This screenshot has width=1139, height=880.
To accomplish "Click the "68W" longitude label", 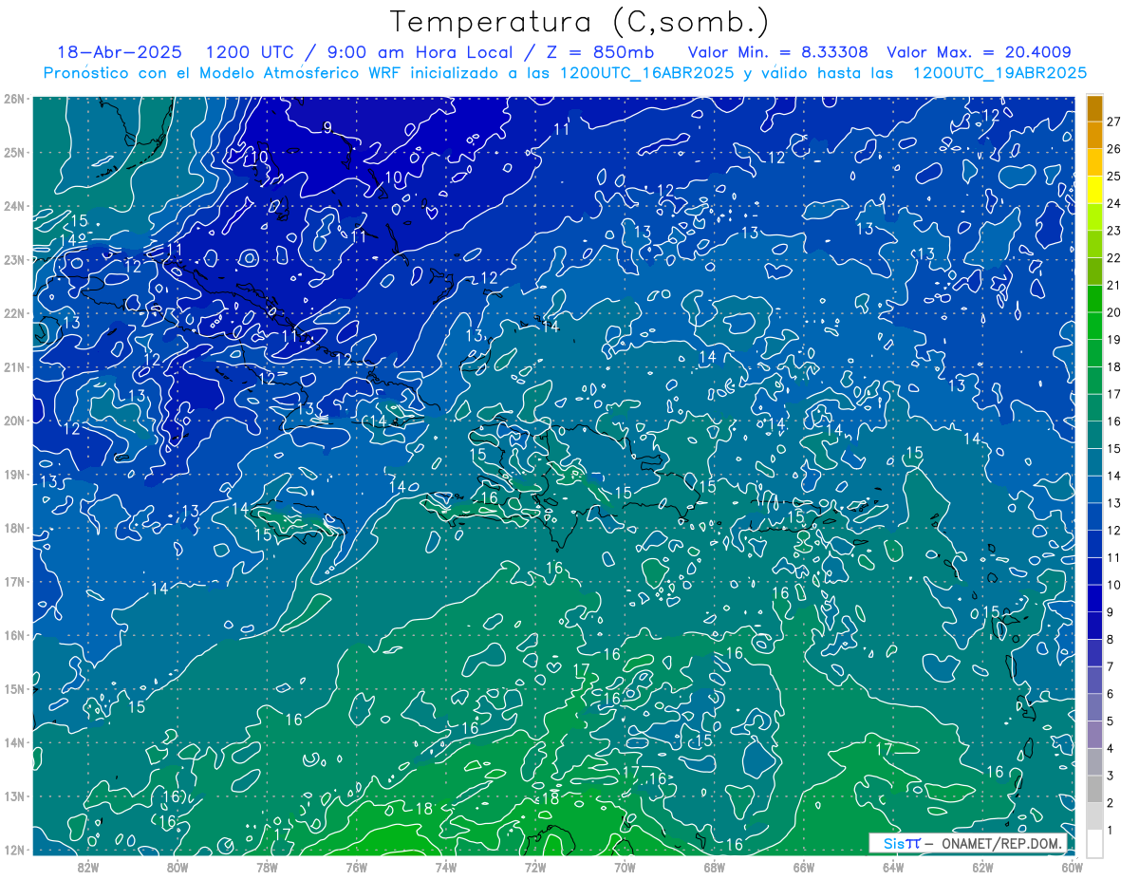I will pyautogui.click(x=715, y=867).
